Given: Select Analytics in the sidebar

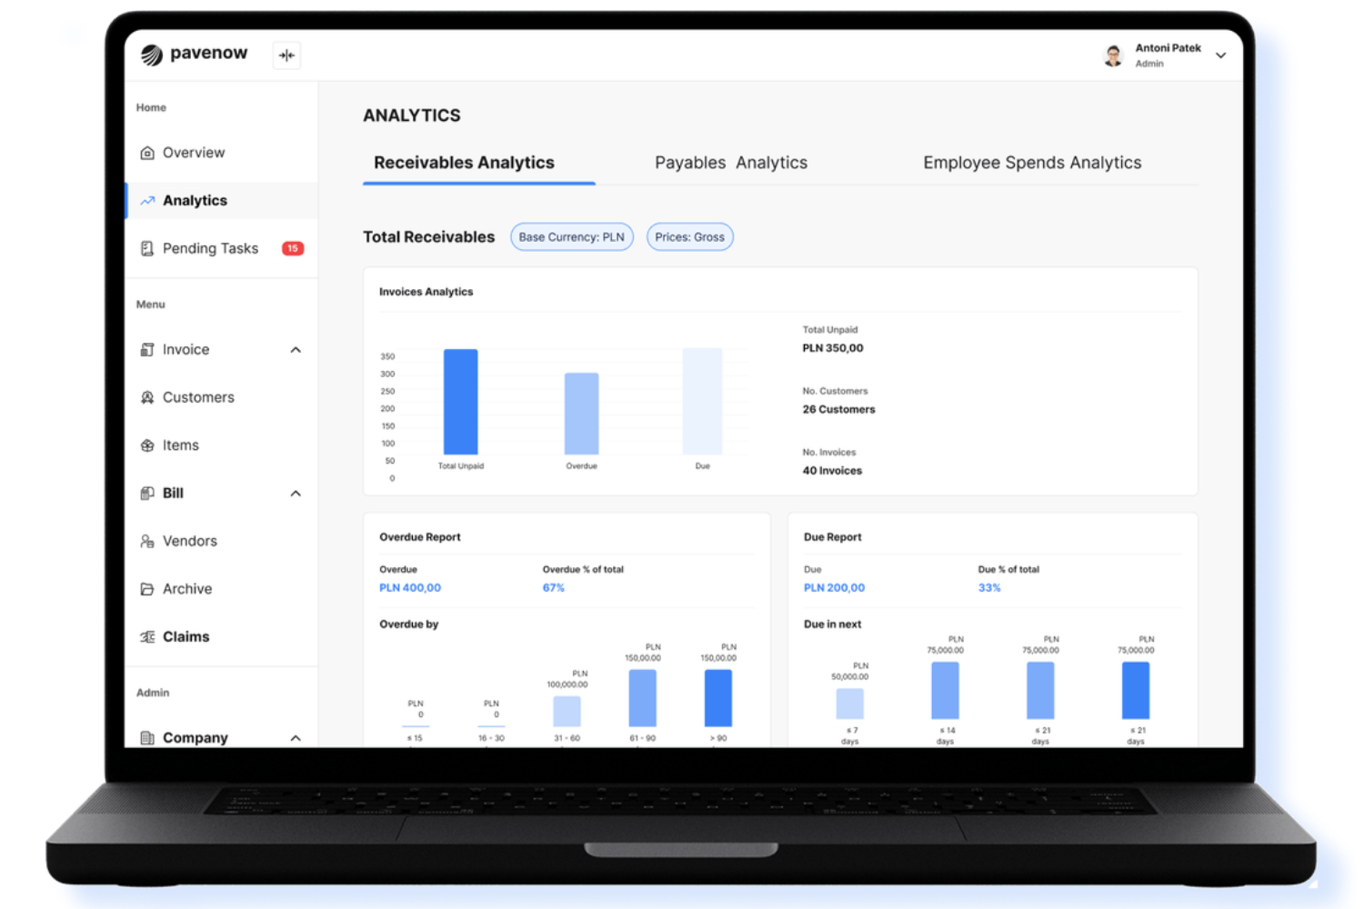Looking at the screenshot, I should click(221, 201).
